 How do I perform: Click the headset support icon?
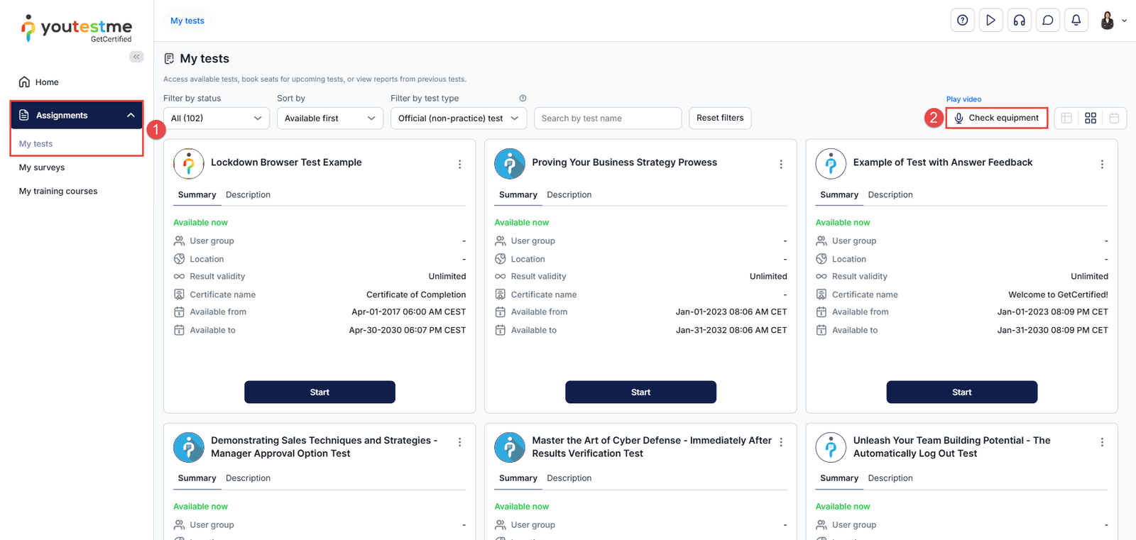pos(1019,21)
